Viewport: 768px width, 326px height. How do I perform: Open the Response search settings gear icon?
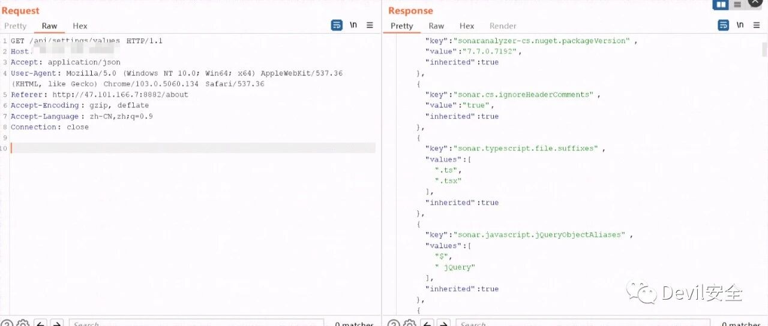pos(410,324)
